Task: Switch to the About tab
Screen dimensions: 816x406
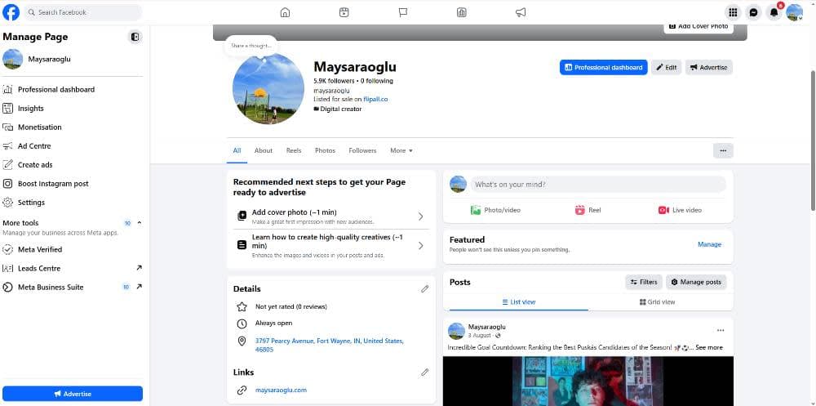Action: point(264,150)
